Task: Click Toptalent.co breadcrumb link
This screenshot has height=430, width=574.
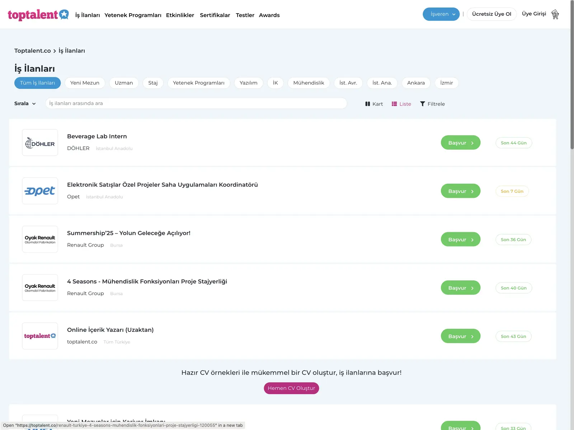Action: point(33,51)
